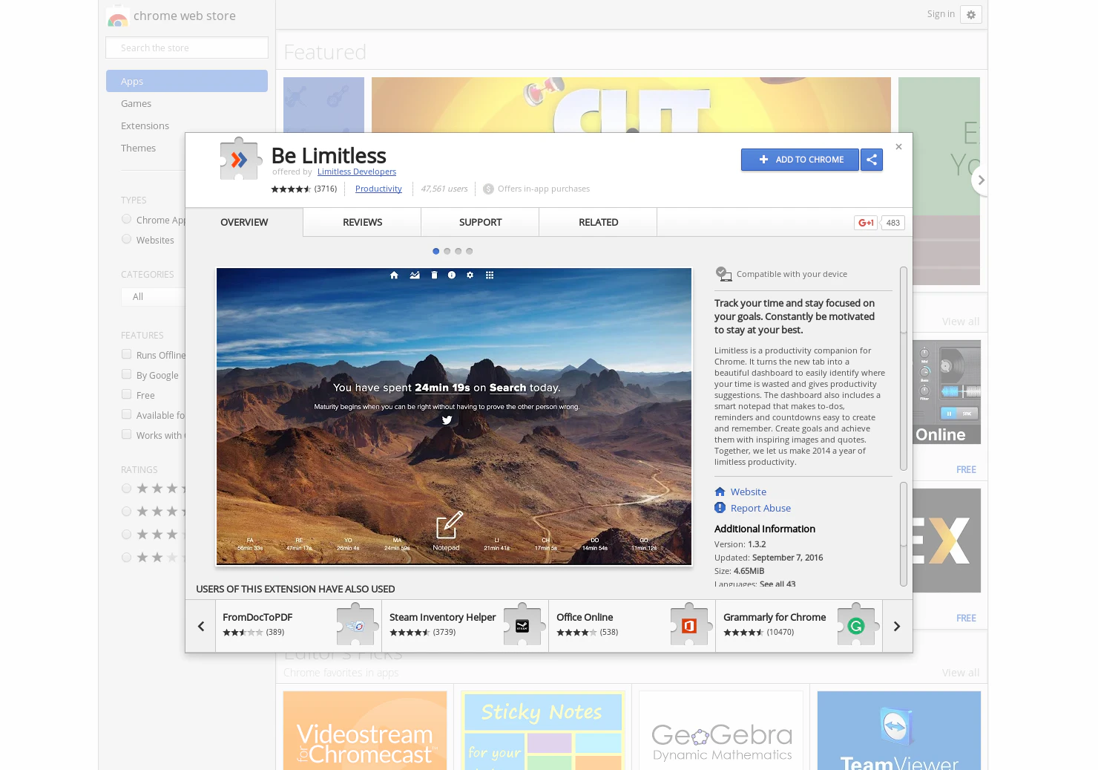Close the extension detail dialog

[x=898, y=147]
